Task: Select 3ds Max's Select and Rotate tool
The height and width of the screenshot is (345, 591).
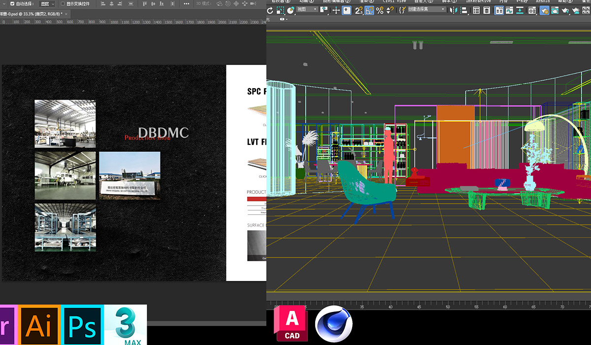Action: pos(270,10)
